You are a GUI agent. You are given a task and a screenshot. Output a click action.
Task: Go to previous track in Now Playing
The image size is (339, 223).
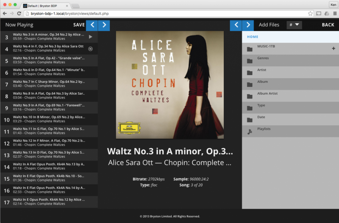[92, 25]
